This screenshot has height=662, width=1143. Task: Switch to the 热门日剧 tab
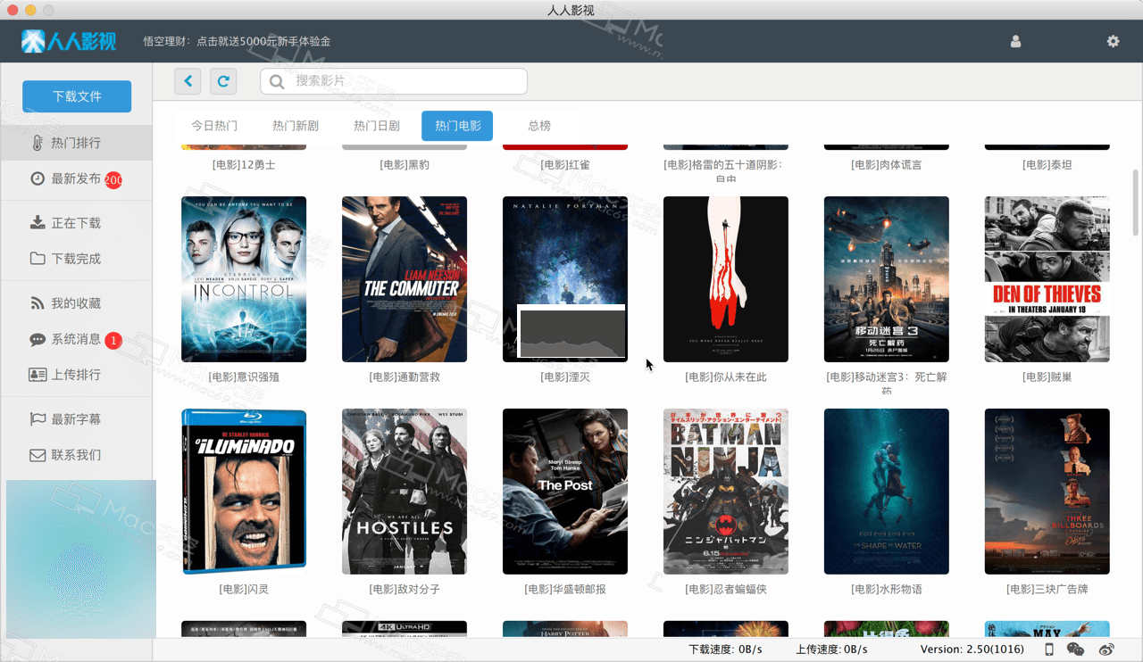377,126
